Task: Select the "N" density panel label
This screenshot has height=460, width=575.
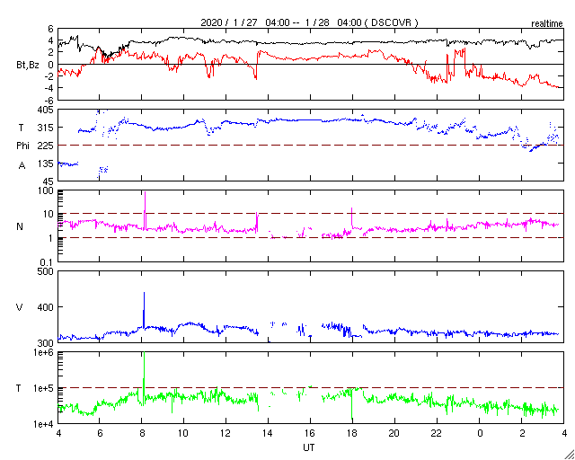Action: (x=20, y=226)
